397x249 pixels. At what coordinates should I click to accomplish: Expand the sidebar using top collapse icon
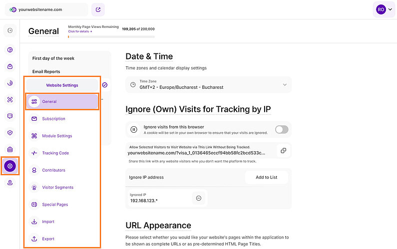click(x=10, y=31)
